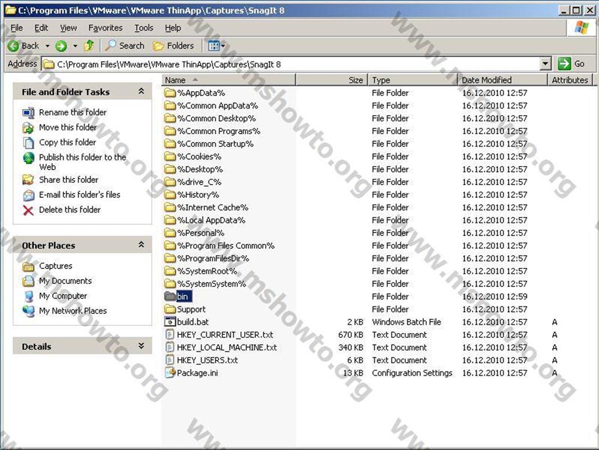Screen dimensions: 599x450
Task: Click the My Computer icon
Action: pos(28,296)
